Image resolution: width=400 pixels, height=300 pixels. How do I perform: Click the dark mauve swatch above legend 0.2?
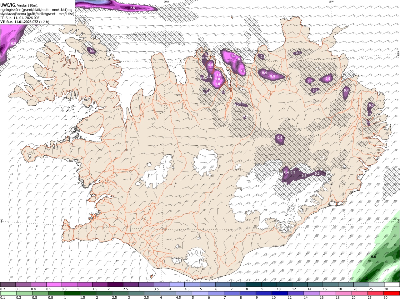[8, 285]
